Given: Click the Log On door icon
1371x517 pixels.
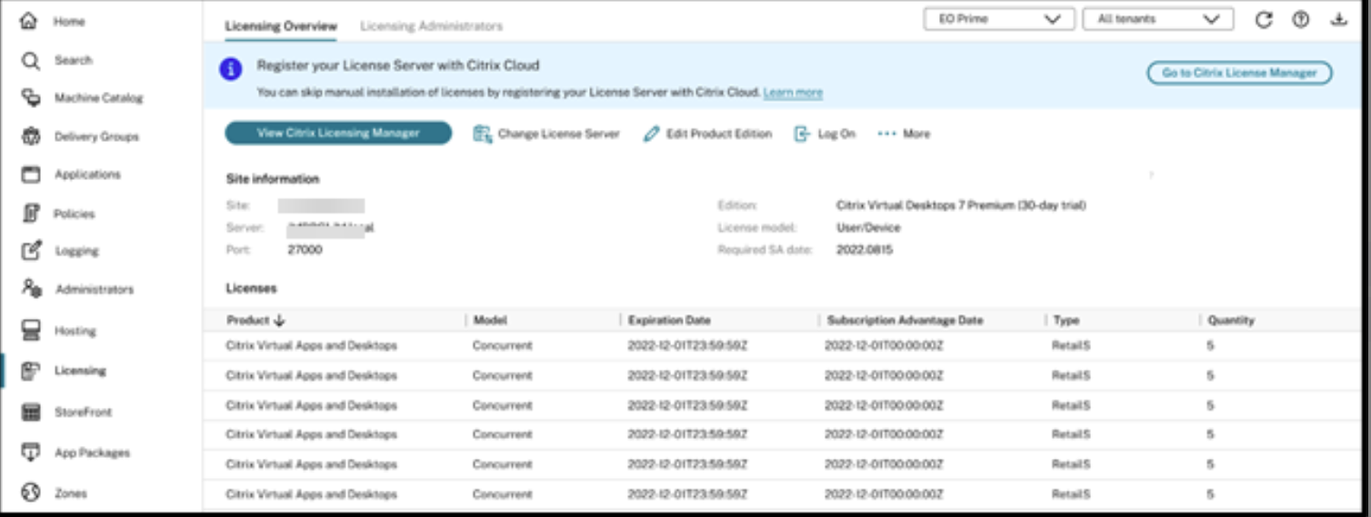Looking at the screenshot, I should point(802,134).
